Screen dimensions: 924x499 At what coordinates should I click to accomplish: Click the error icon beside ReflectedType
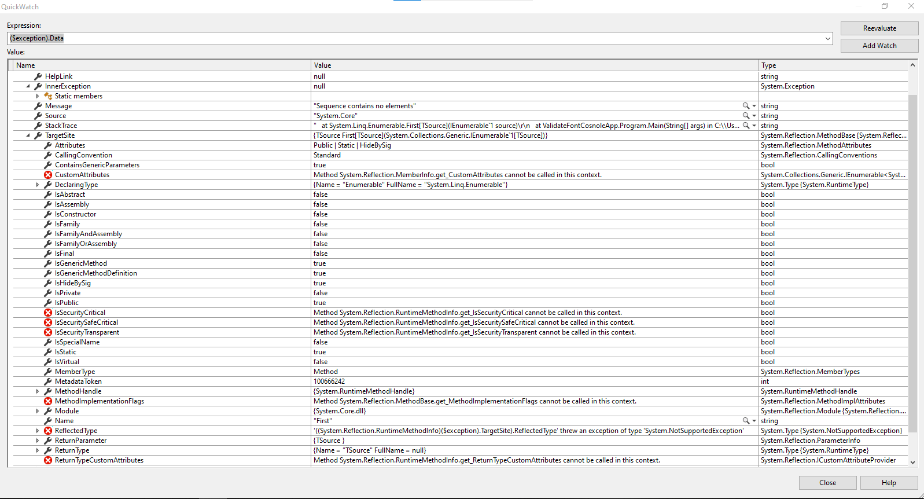tap(48, 431)
